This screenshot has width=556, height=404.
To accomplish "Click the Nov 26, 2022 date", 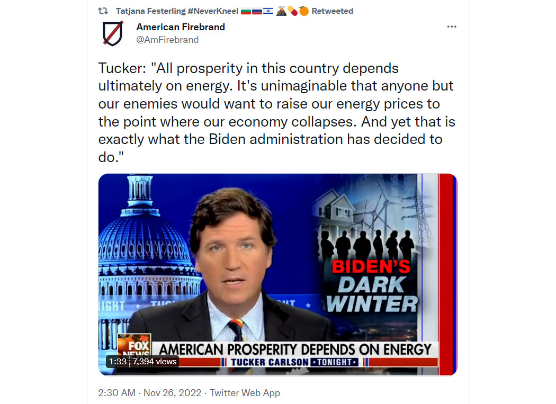I will 172,393.
